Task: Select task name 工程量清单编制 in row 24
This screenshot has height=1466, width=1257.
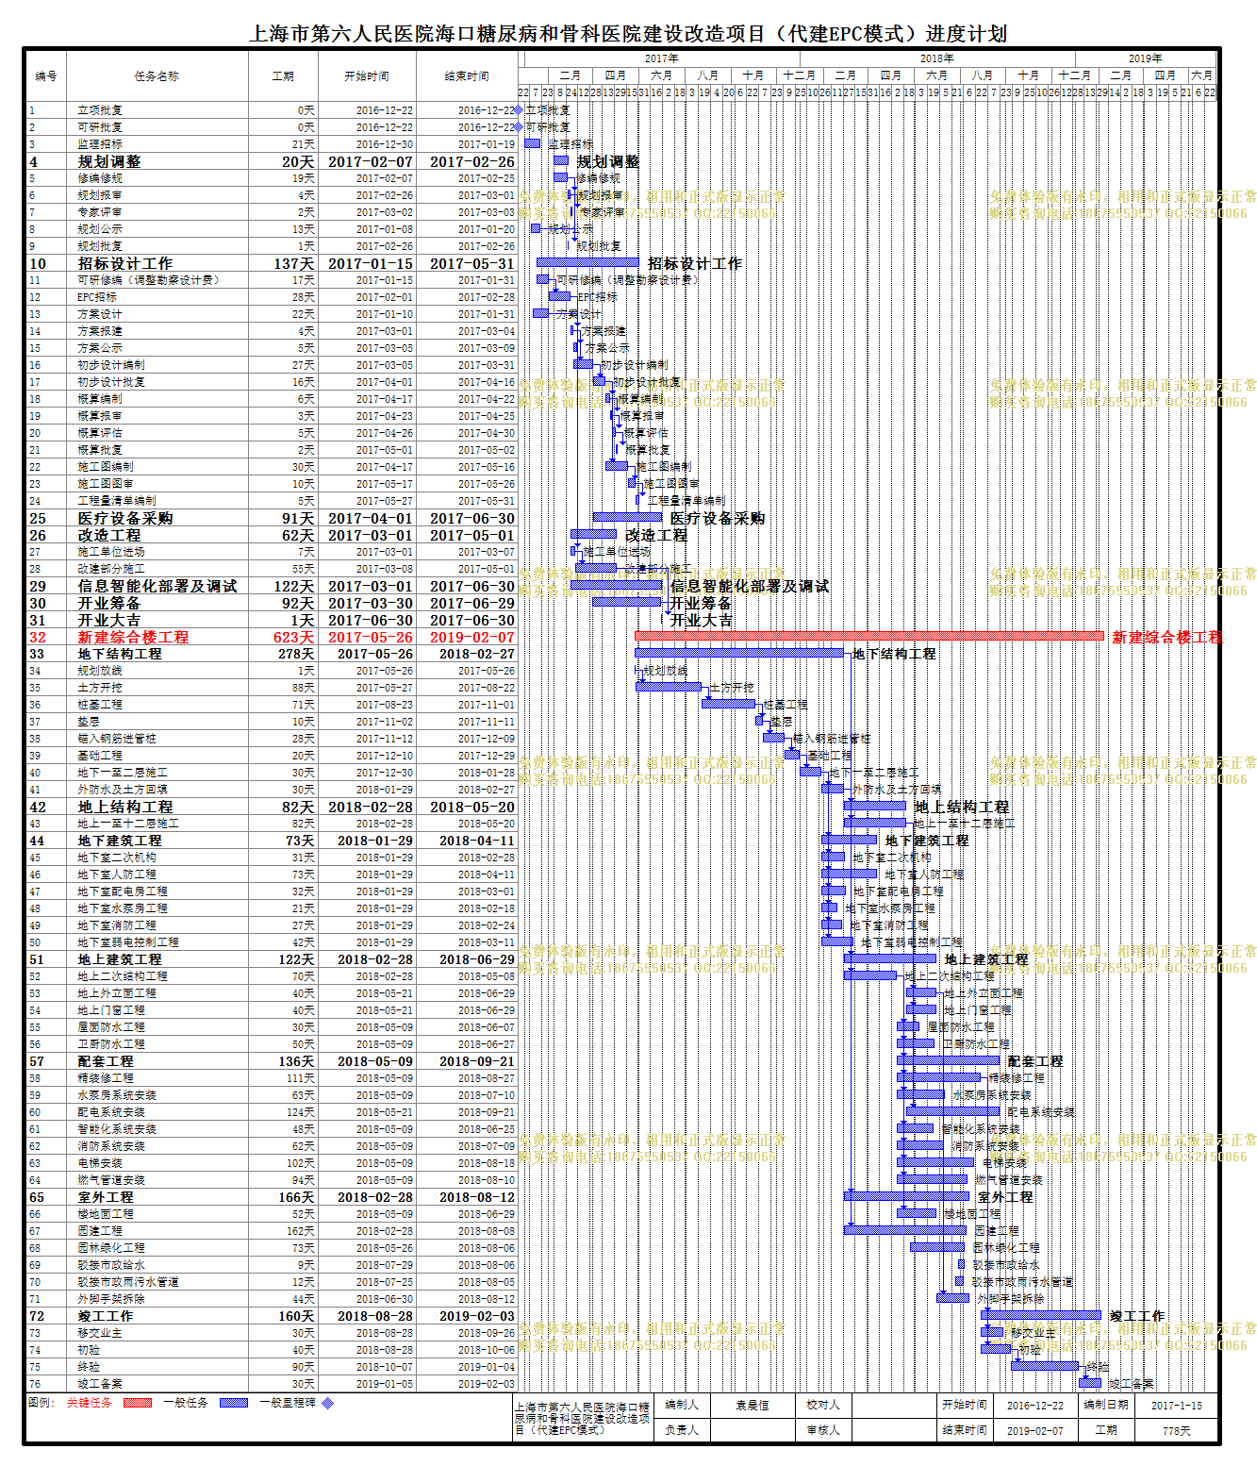Action: 117,501
